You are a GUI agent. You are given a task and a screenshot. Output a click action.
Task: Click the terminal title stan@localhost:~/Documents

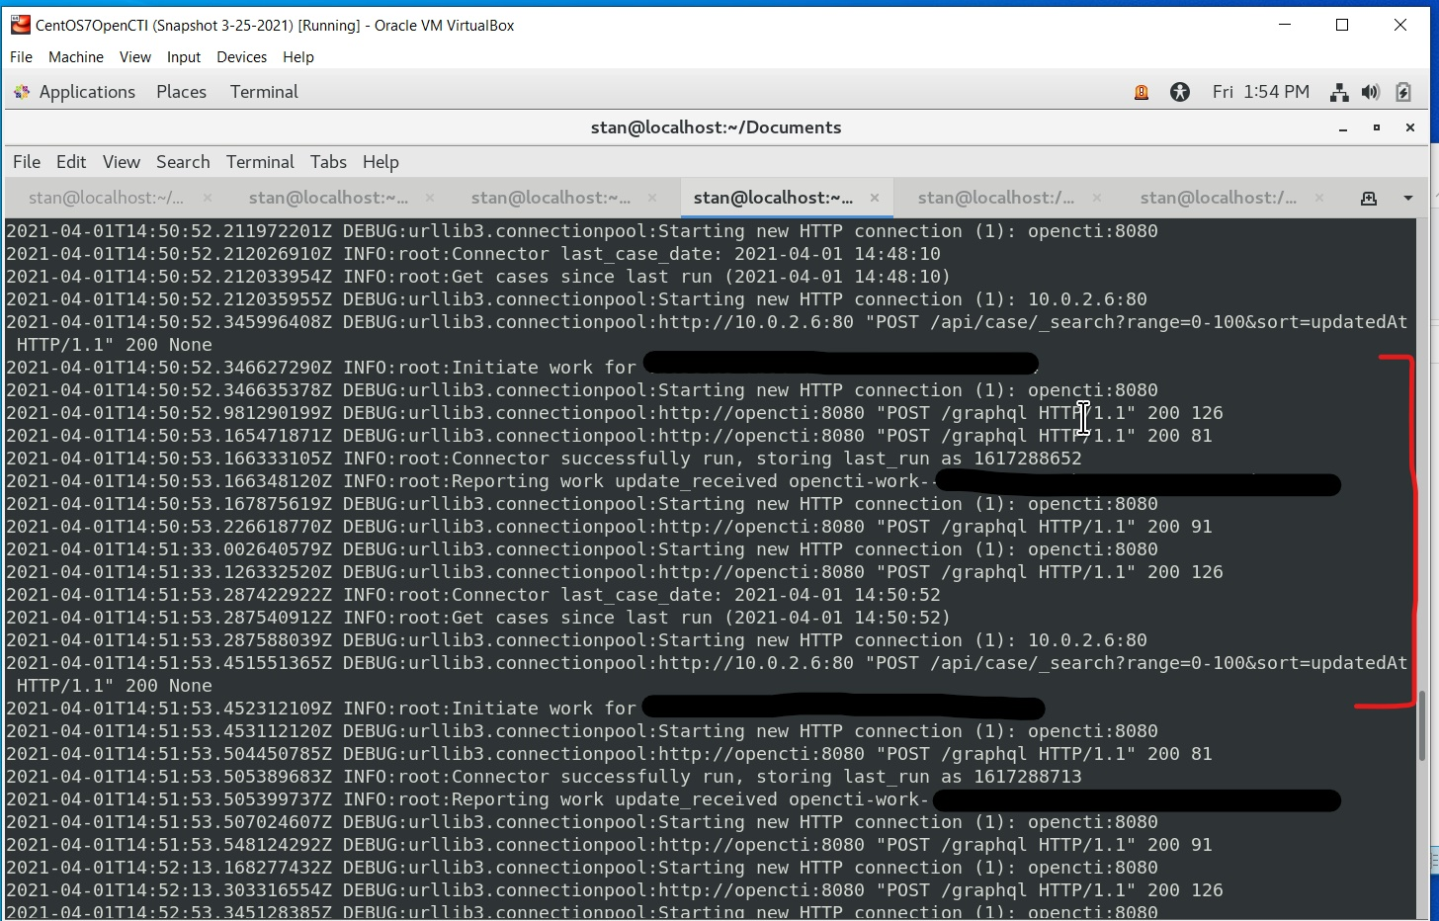[x=716, y=127]
